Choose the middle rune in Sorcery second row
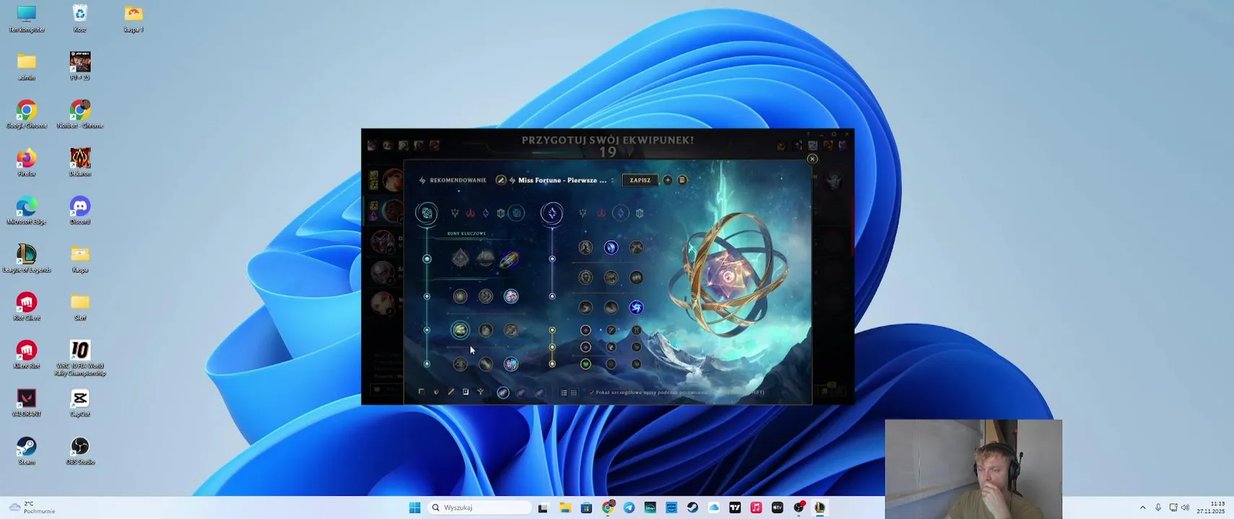The image size is (1234, 519). tap(611, 278)
